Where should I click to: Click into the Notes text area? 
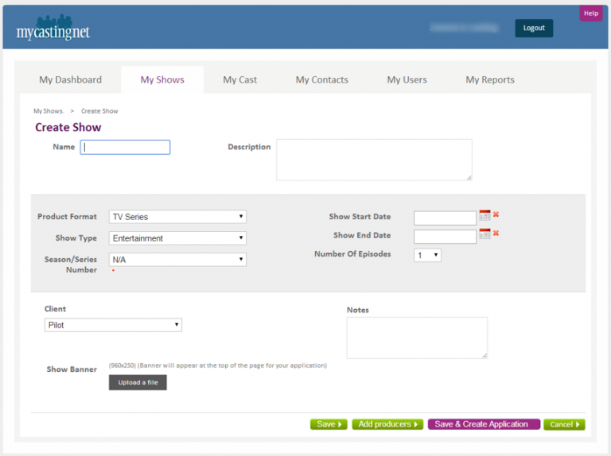click(x=417, y=338)
